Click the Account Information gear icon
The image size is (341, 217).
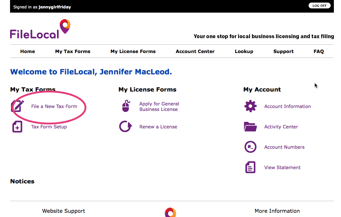pos(250,106)
